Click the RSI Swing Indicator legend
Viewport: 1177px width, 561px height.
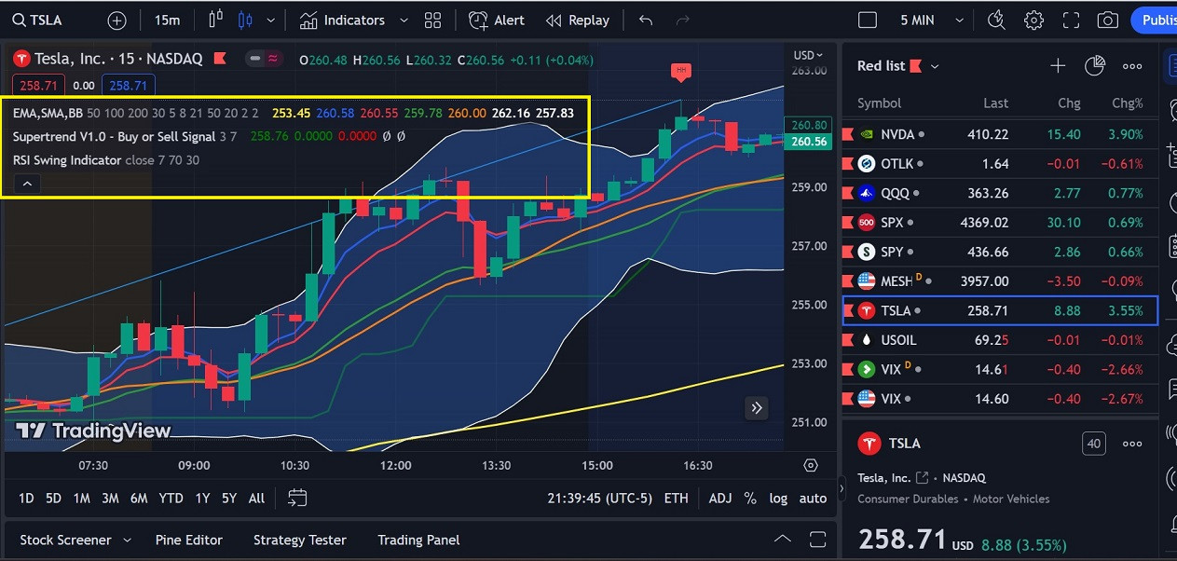coord(67,160)
